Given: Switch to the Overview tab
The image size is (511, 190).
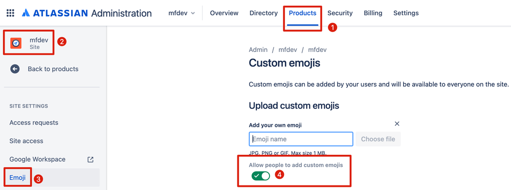Looking at the screenshot, I should point(224,13).
